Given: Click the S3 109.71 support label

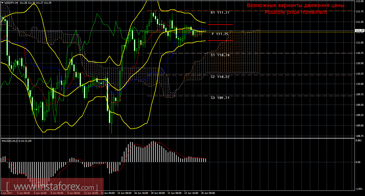Looking at the screenshot, I should click(220, 98).
